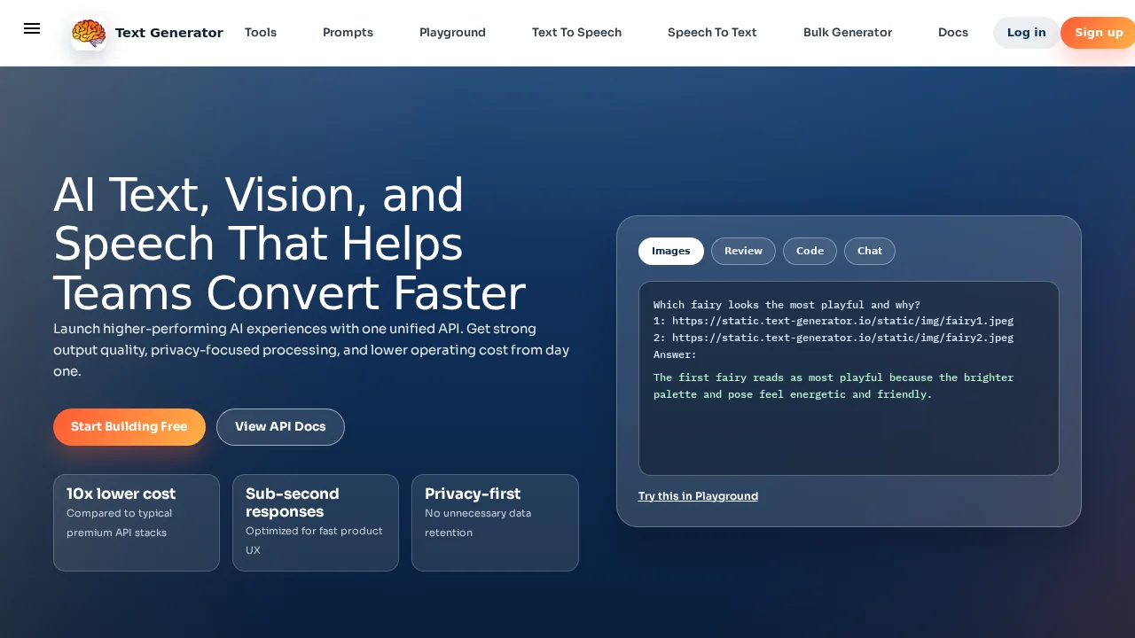The height and width of the screenshot is (638, 1135).
Task: Click Start Building Free
Action: 129,427
